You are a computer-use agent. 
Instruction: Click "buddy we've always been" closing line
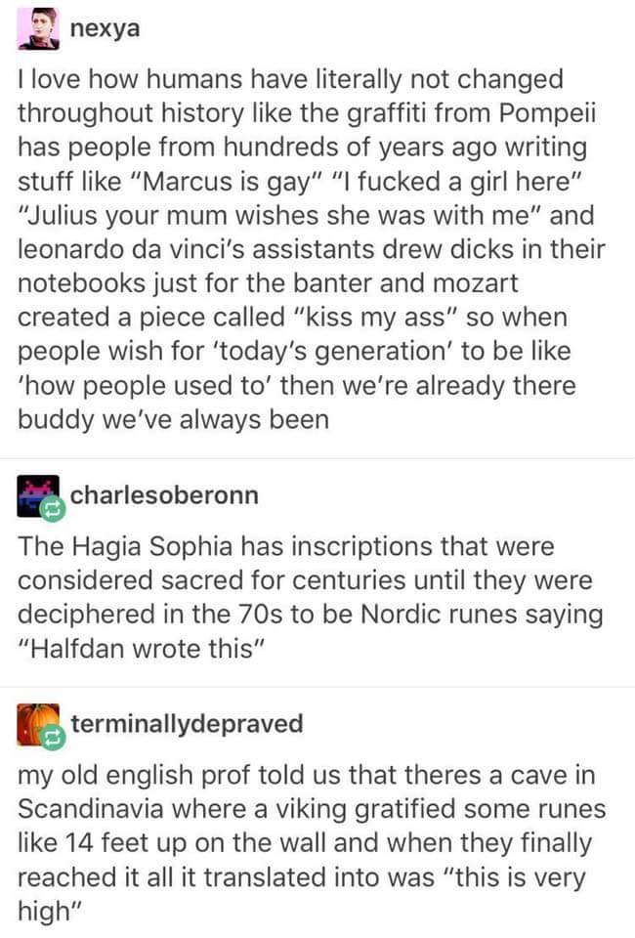(173, 419)
